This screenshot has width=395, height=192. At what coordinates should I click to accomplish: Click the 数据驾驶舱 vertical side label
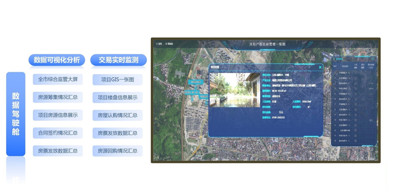tap(16, 114)
